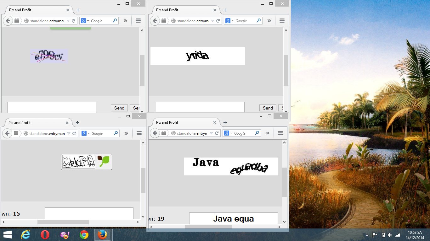The image size is (430, 241).
Task: Click the search magnifier in the e799cv window
Action: [115, 21]
